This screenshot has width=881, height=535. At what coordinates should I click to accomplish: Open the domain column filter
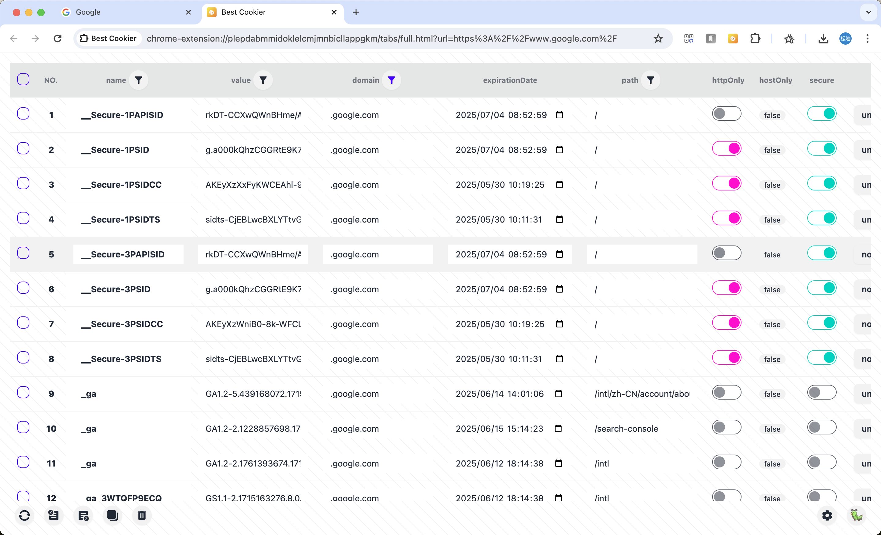pos(392,80)
